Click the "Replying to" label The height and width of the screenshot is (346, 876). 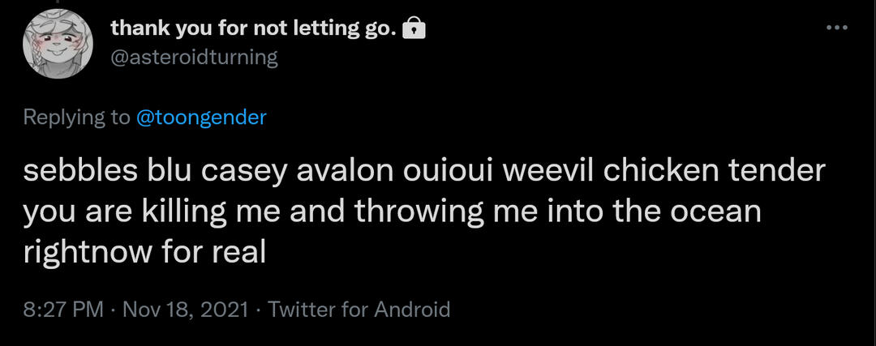76,117
